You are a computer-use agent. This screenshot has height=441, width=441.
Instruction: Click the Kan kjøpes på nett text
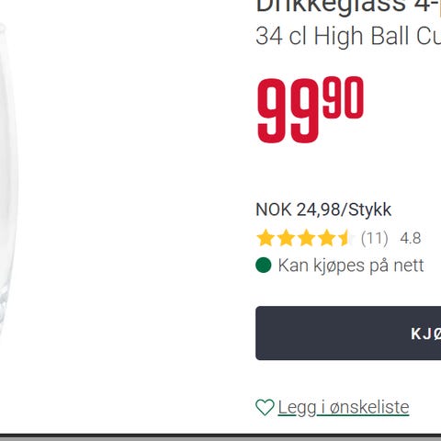click(351, 266)
